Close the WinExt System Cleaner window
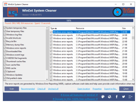137x103 pixels. point(131,4)
